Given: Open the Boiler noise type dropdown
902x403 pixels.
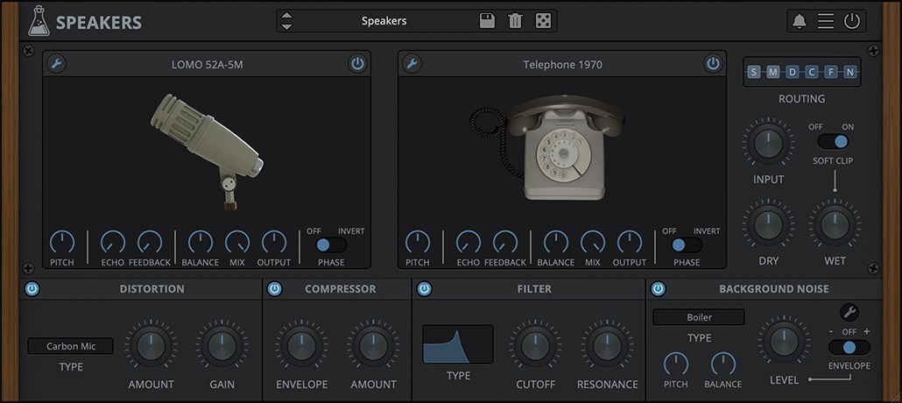Looking at the screenshot, I should (x=699, y=317).
